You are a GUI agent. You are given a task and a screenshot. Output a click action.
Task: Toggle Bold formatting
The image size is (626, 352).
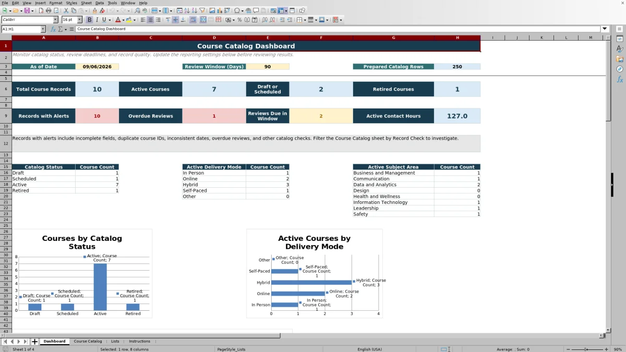pyautogui.click(x=89, y=20)
